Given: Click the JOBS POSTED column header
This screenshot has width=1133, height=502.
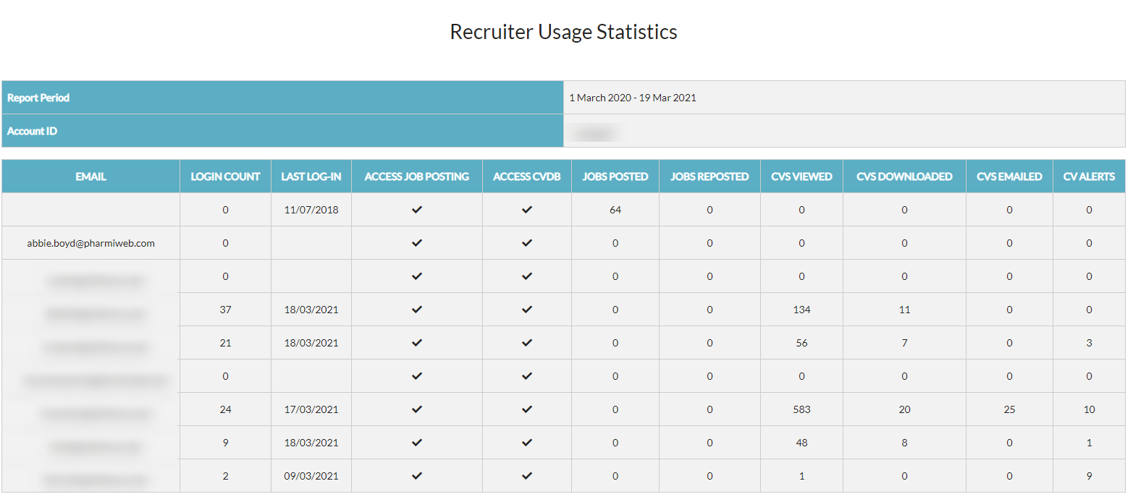Looking at the screenshot, I should coord(615,176).
